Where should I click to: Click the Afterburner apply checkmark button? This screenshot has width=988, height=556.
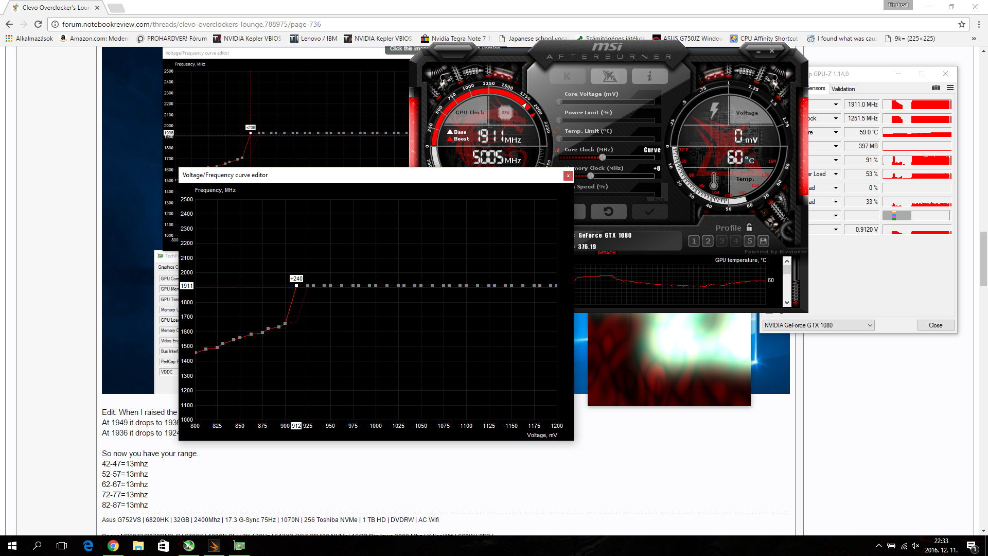650,212
